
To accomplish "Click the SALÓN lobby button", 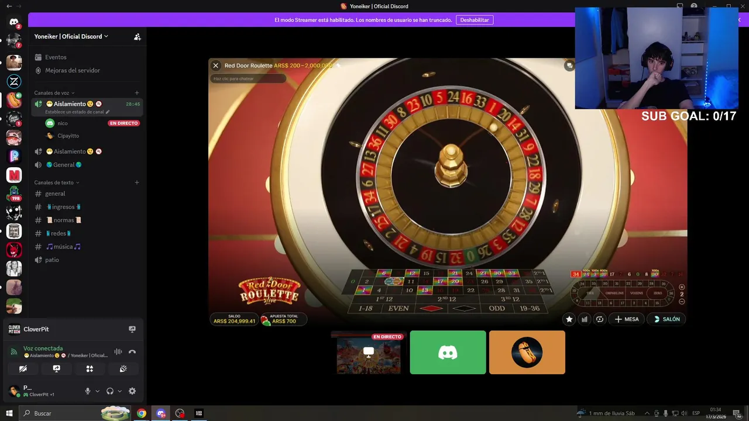I will 666,319.
